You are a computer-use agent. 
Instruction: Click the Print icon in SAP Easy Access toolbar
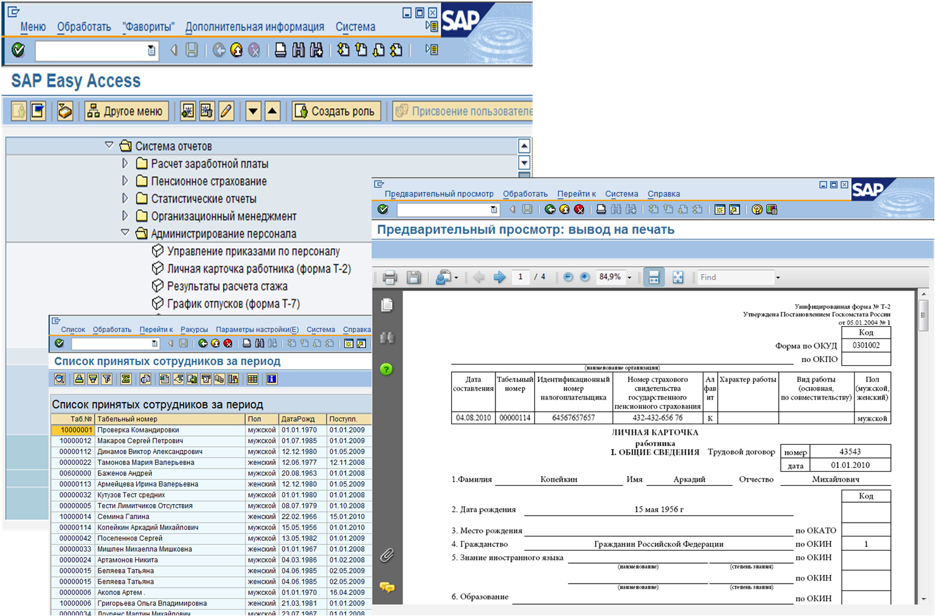(x=281, y=50)
